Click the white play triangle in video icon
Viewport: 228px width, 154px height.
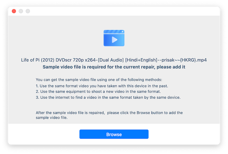(114, 40)
